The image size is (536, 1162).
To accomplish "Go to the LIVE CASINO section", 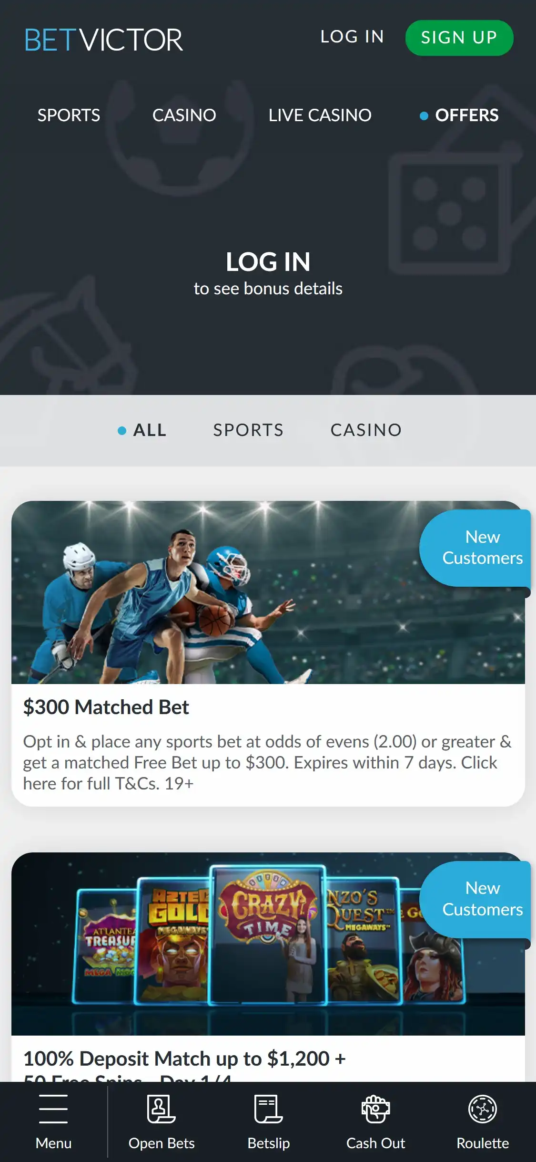I will pyautogui.click(x=320, y=115).
